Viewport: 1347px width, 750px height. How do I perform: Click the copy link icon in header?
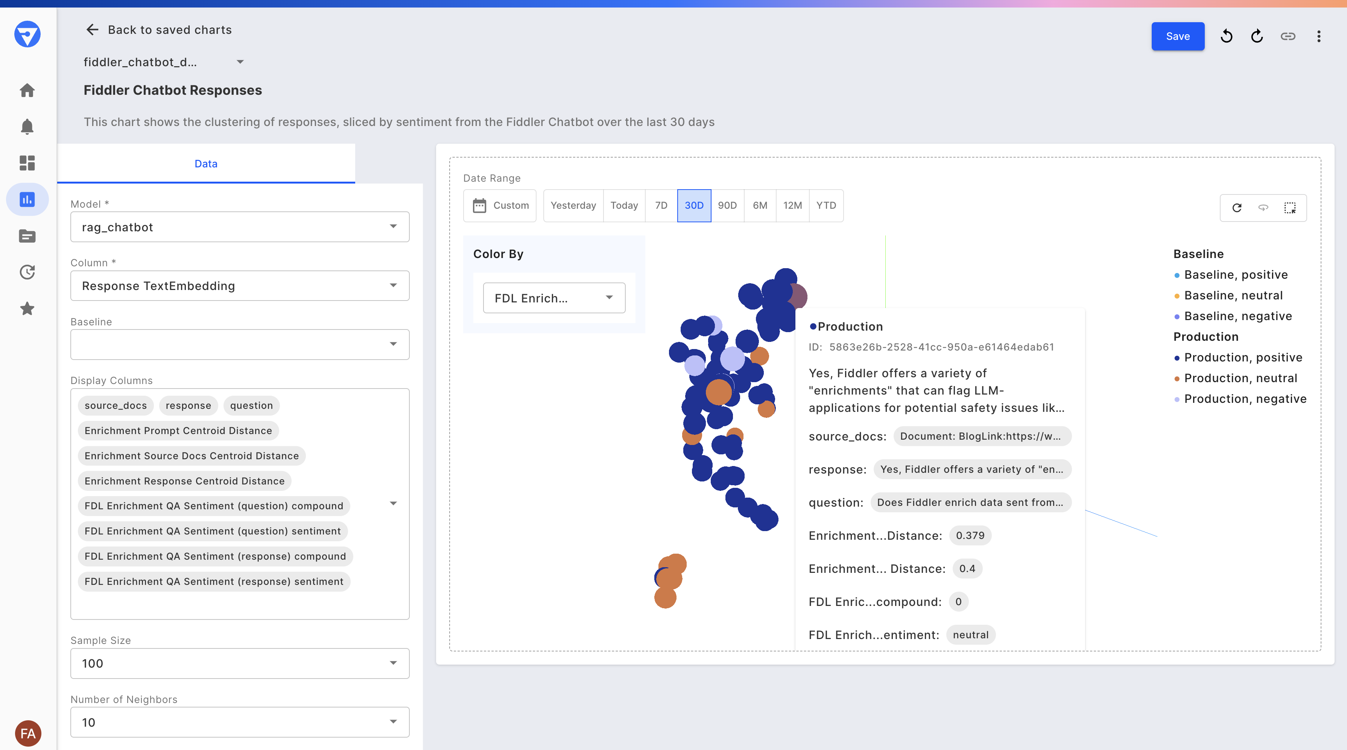1288,36
